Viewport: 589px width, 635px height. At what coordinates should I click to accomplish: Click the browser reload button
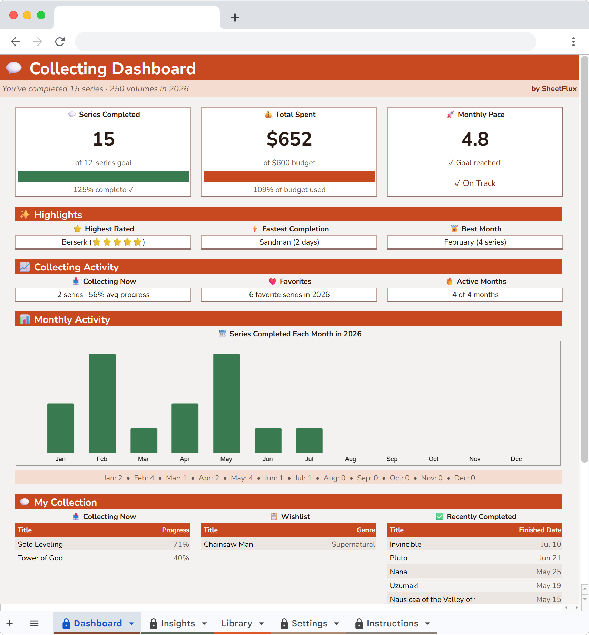point(59,41)
